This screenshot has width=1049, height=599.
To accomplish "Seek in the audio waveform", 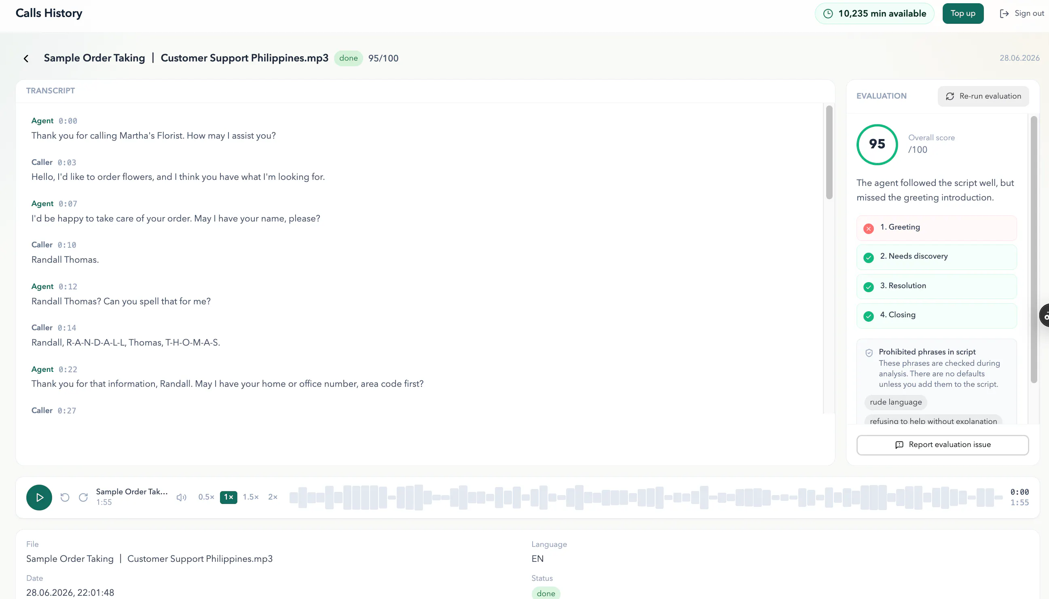I will [x=646, y=498].
